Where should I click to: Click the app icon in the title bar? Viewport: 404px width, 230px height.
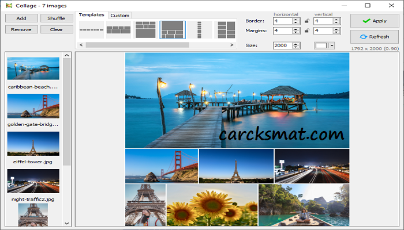coord(9,5)
